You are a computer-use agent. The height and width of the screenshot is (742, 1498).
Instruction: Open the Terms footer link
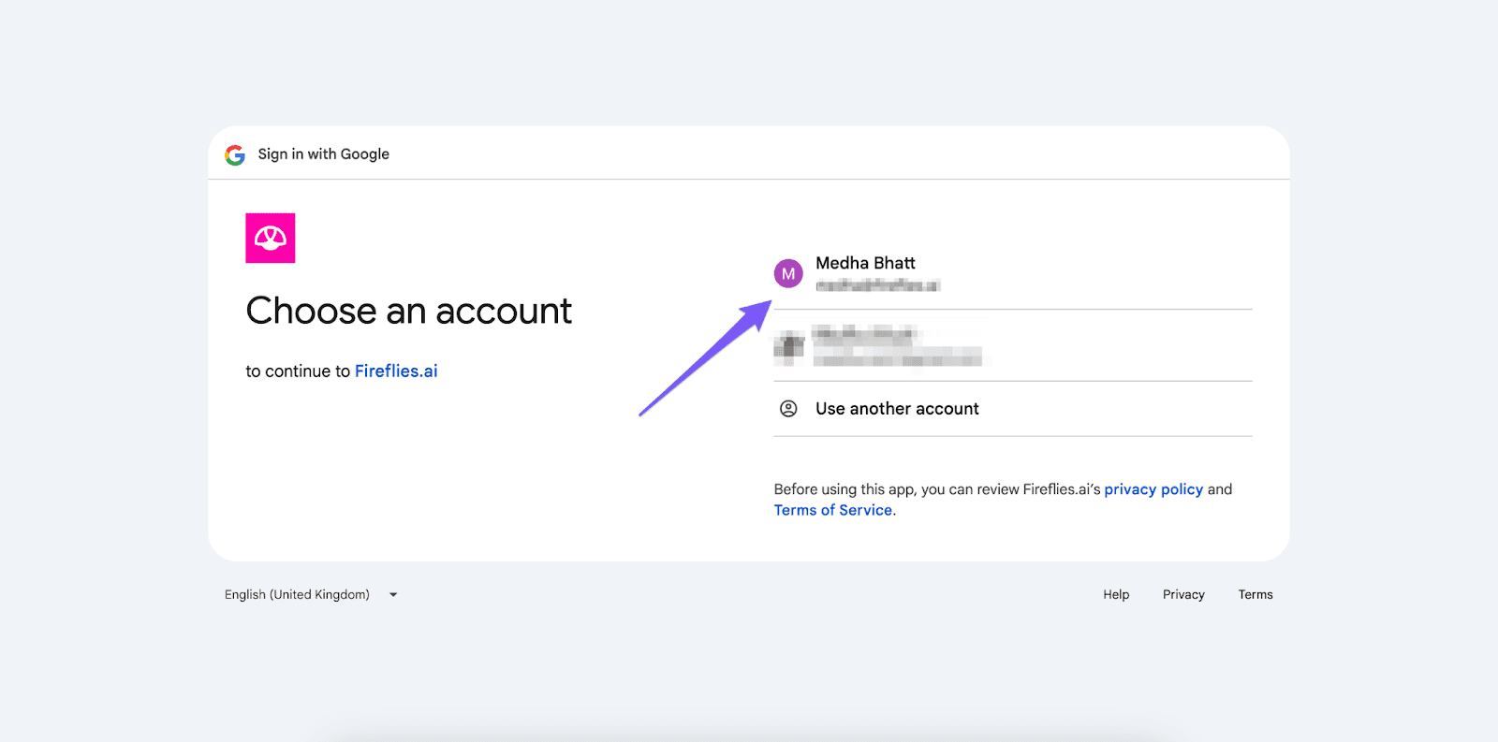[1256, 594]
